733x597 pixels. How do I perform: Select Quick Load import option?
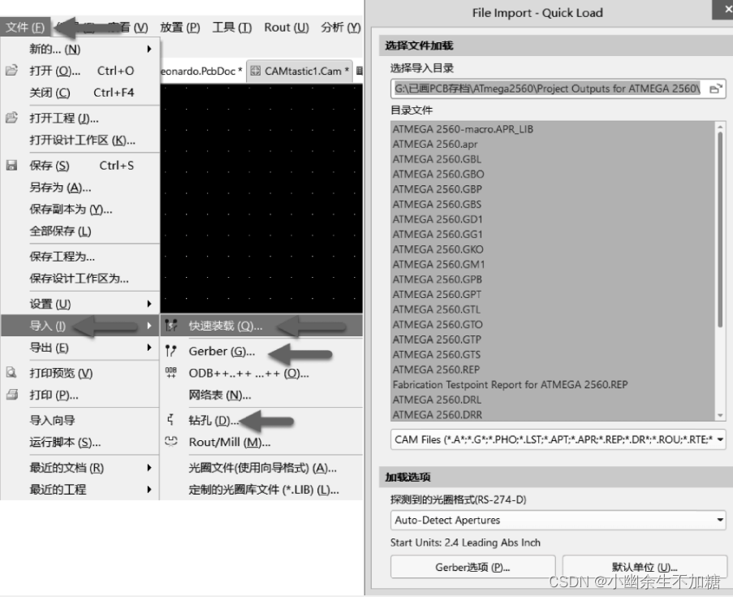tap(261, 326)
